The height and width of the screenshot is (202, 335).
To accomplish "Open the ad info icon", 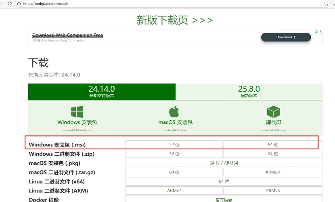I will [316, 32].
